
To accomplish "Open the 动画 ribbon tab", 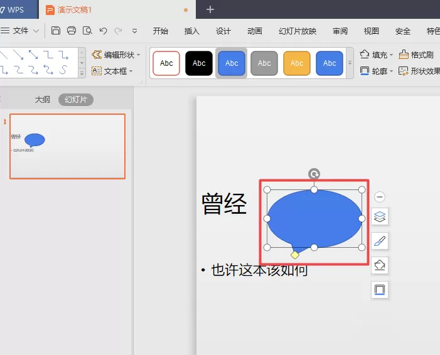I will point(255,31).
